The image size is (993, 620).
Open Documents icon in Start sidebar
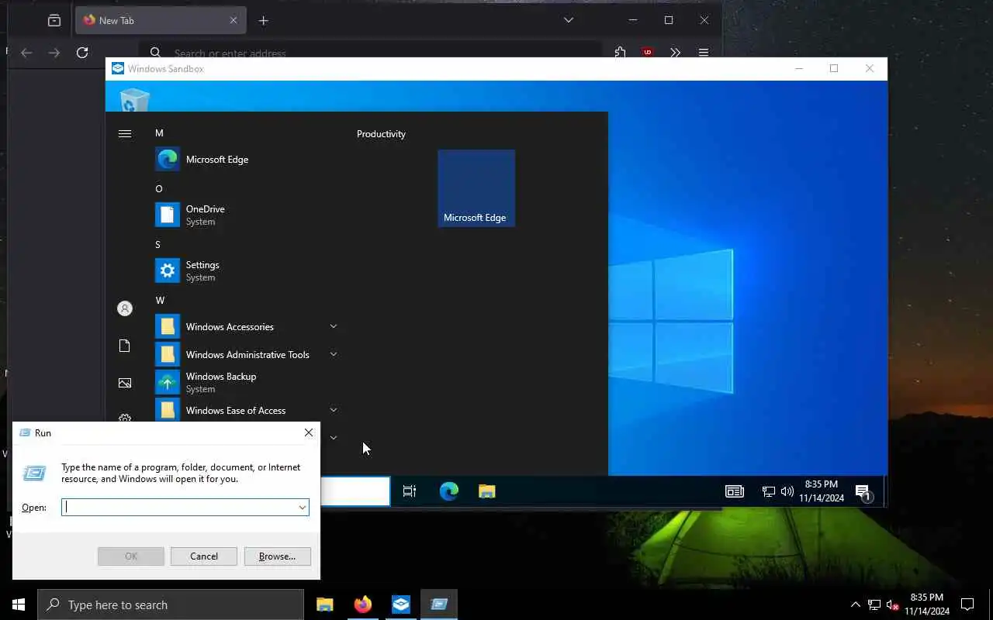(124, 346)
